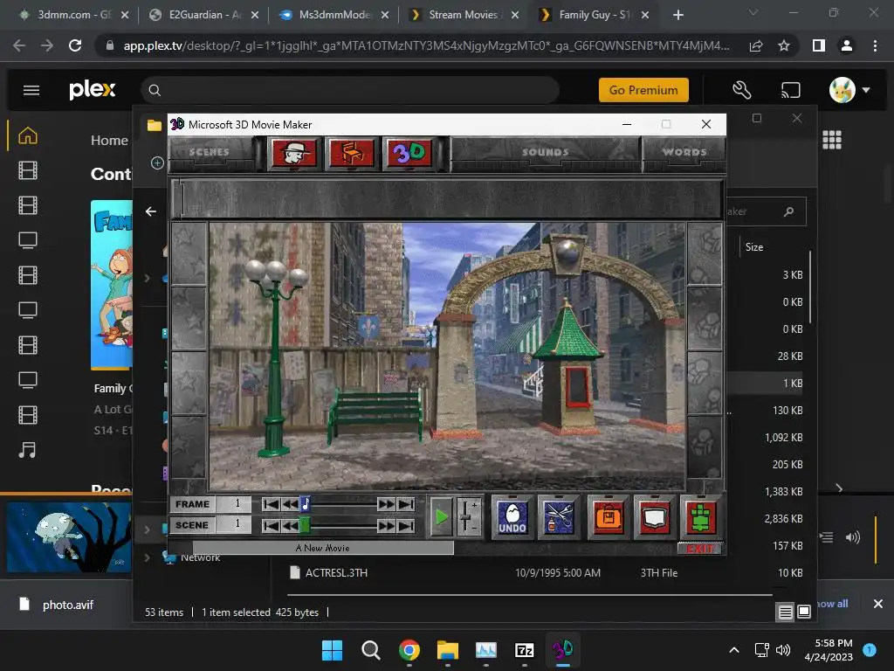Click the Plex search field

[350, 90]
